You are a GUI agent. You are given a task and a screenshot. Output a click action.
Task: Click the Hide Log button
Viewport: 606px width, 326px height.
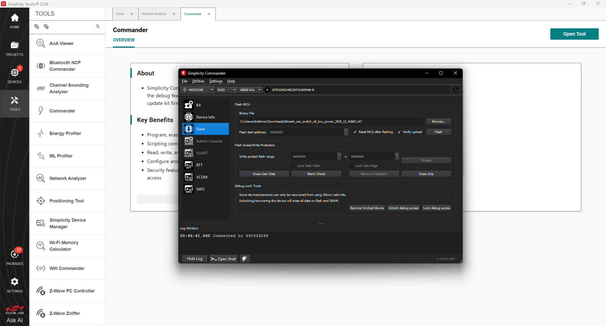click(x=195, y=259)
